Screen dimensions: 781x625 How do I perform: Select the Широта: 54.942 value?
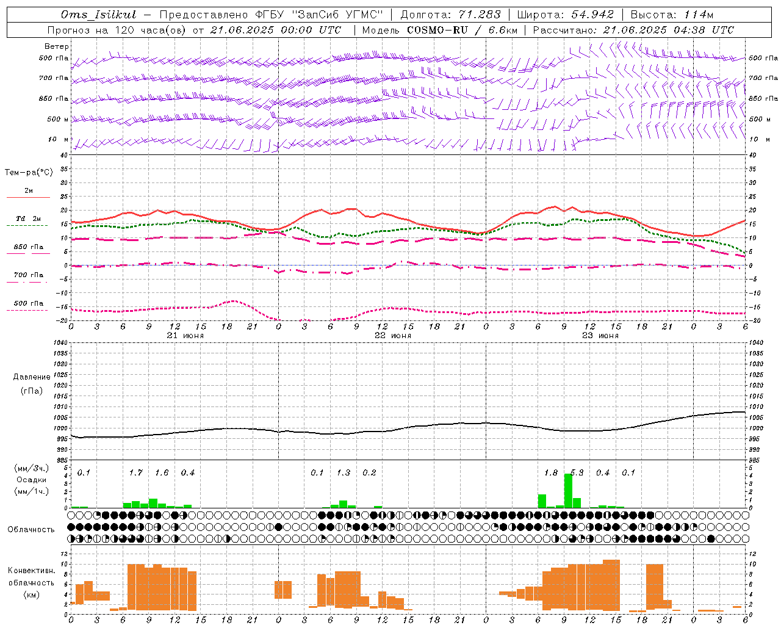(x=565, y=15)
